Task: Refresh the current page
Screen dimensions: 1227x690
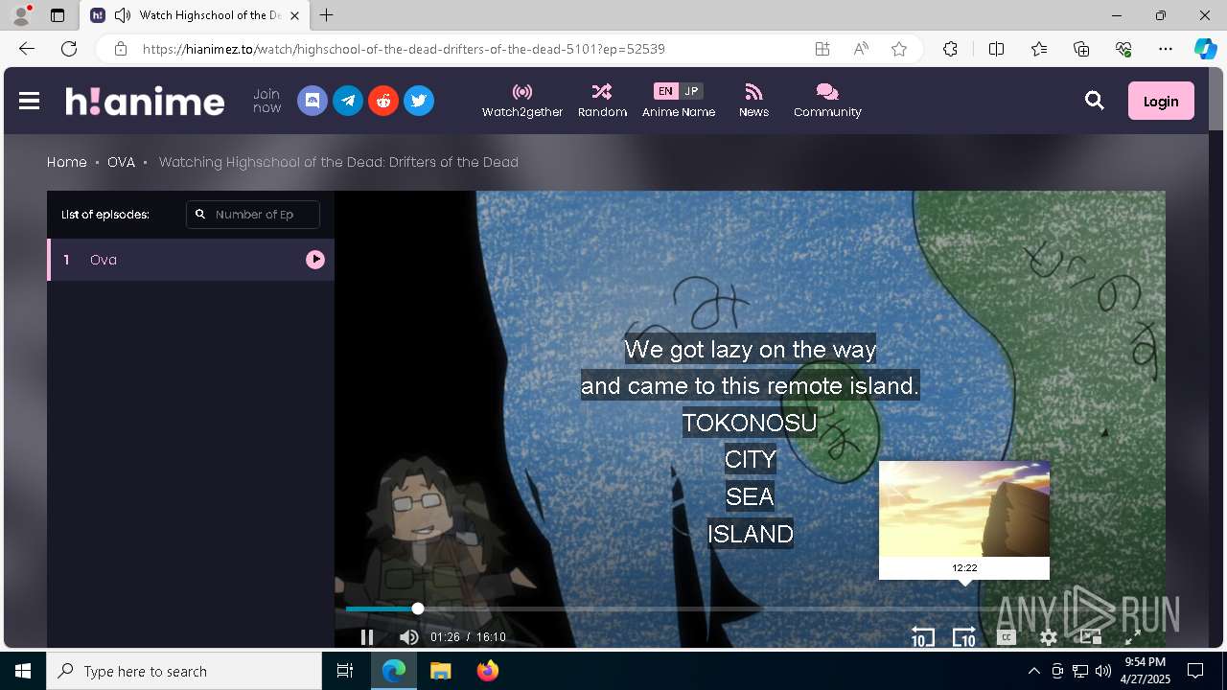Action: pos(69,49)
